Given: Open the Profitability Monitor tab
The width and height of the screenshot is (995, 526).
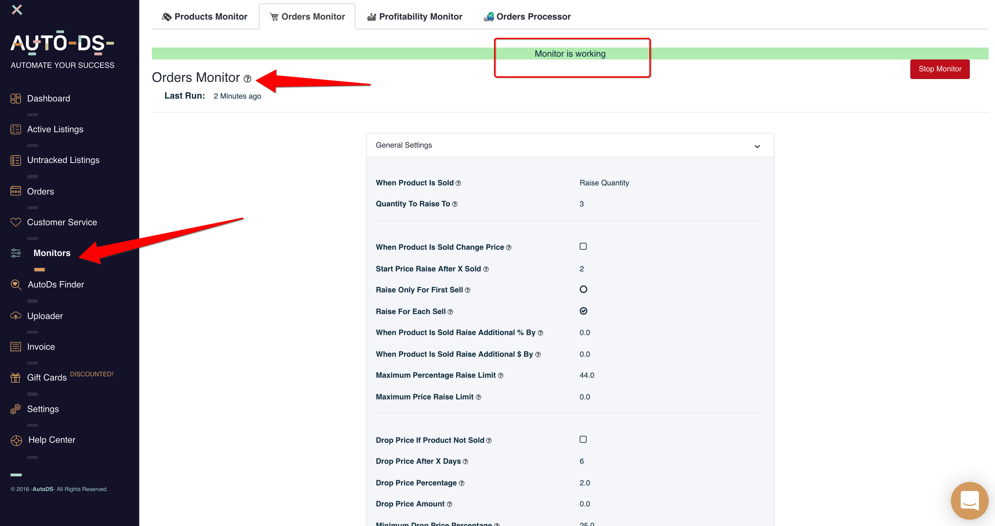Looking at the screenshot, I should point(415,16).
